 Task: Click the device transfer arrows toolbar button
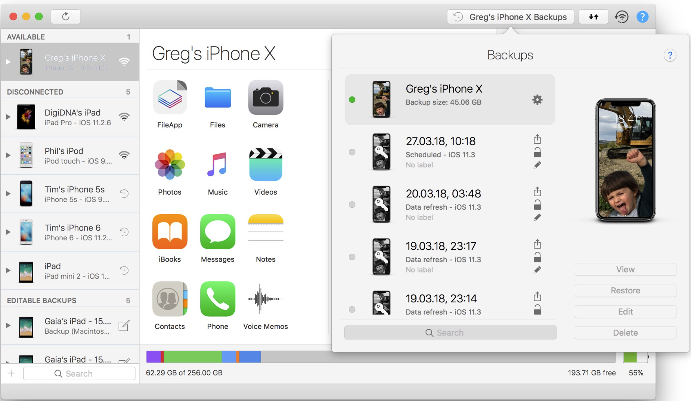pyautogui.click(x=593, y=16)
